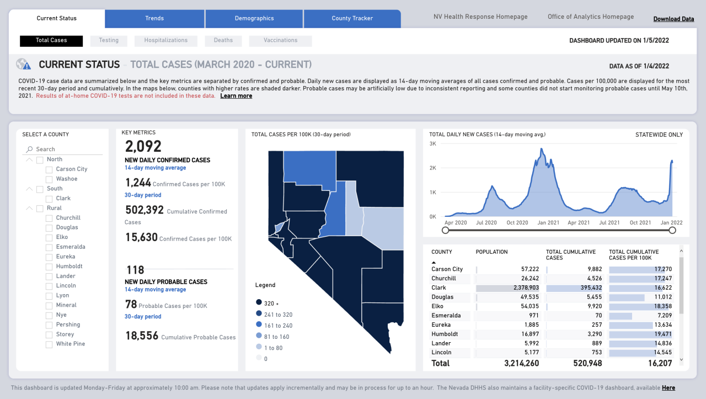The height and width of the screenshot is (399, 706).
Task: Click the globe icon beside Current Status
Action: (24, 65)
